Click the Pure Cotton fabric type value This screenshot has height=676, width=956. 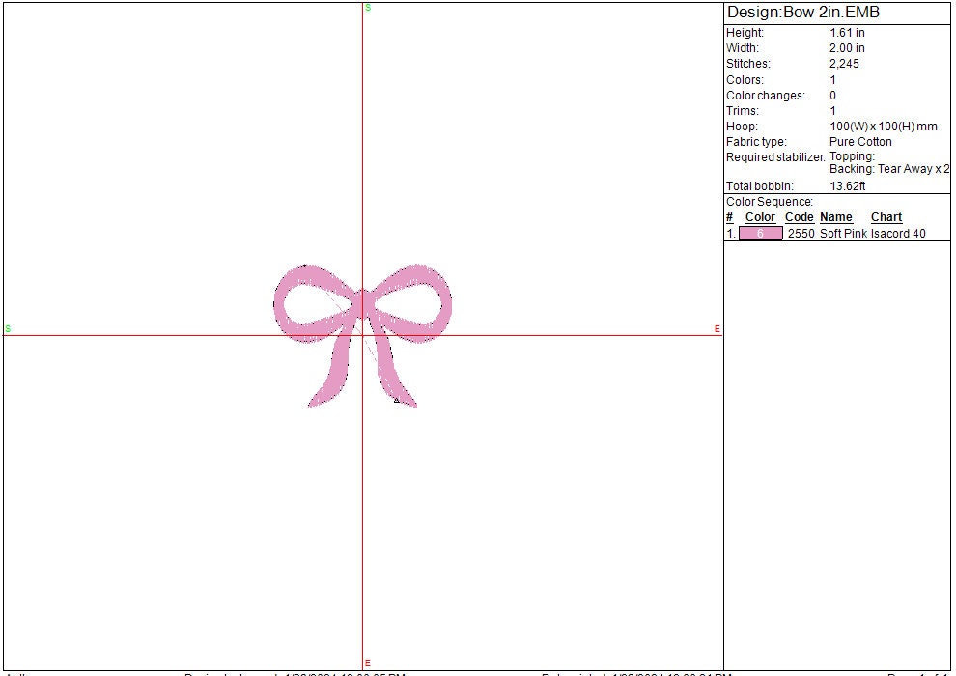[860, 142]
